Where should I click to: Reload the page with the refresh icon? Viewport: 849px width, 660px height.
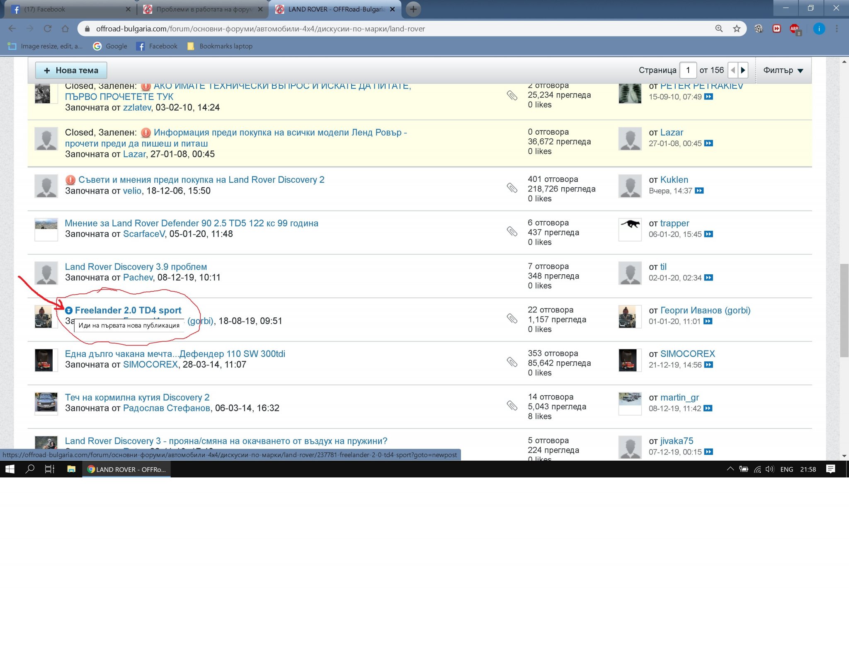[x=48, y=29]
